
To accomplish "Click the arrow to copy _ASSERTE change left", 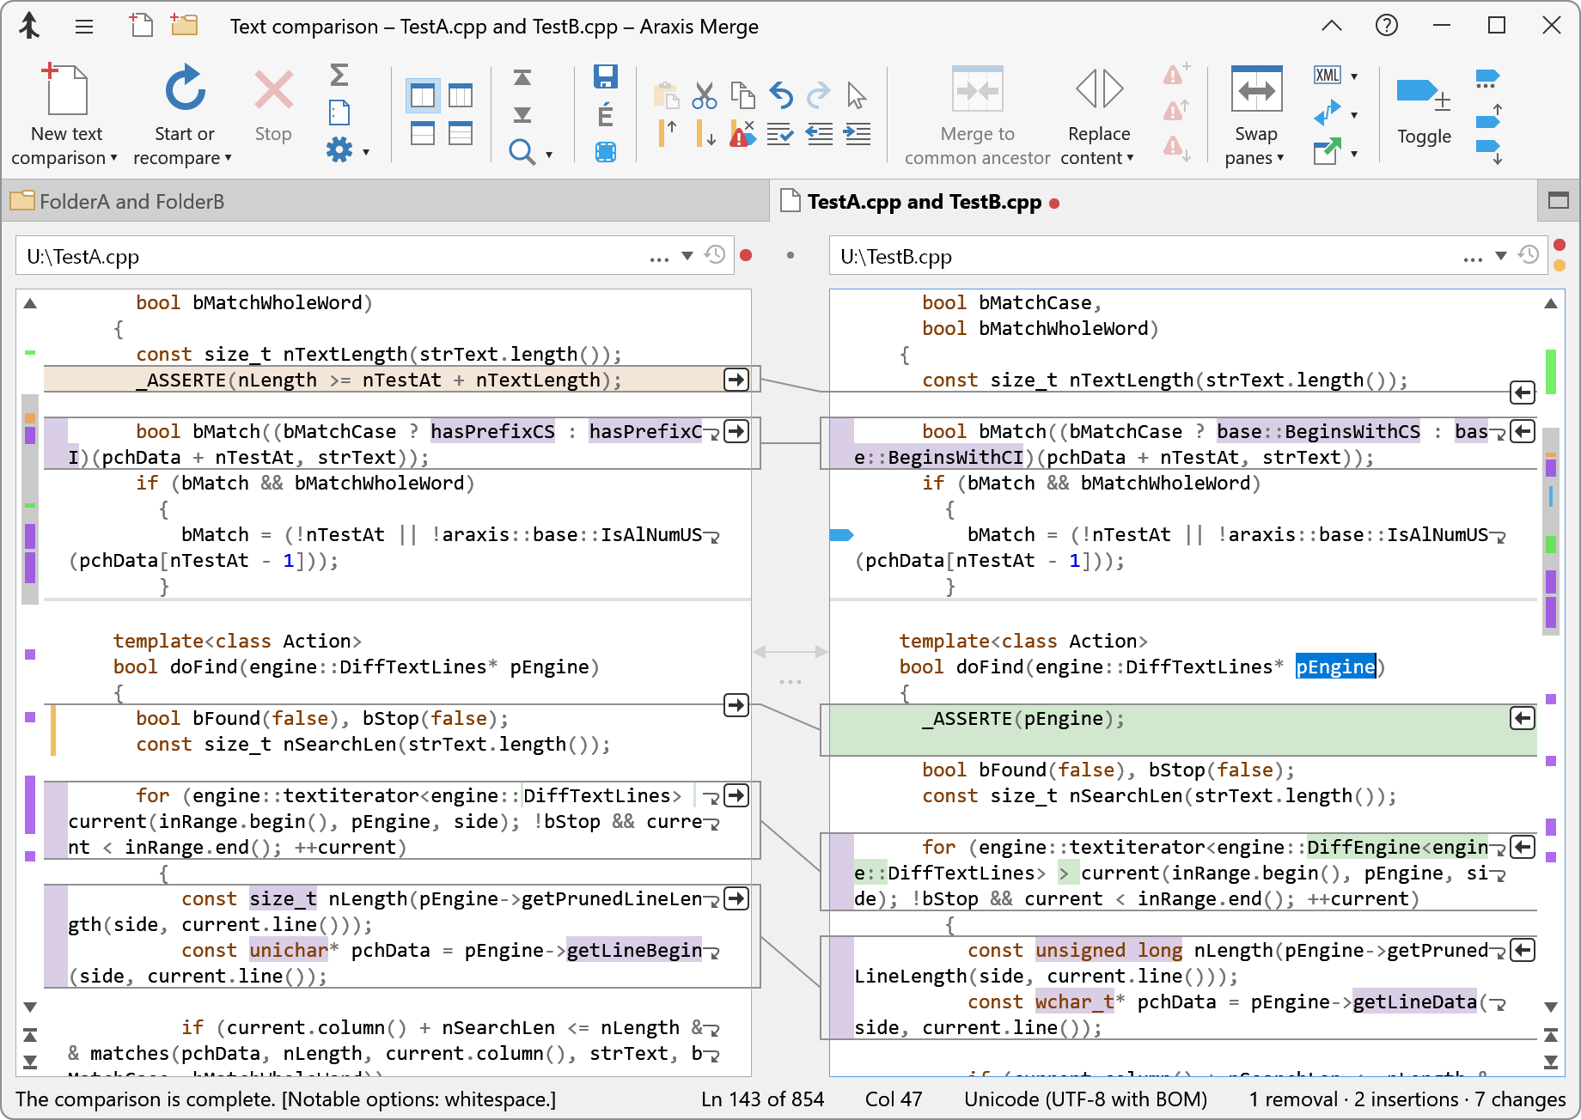I will pos(1522,719).
